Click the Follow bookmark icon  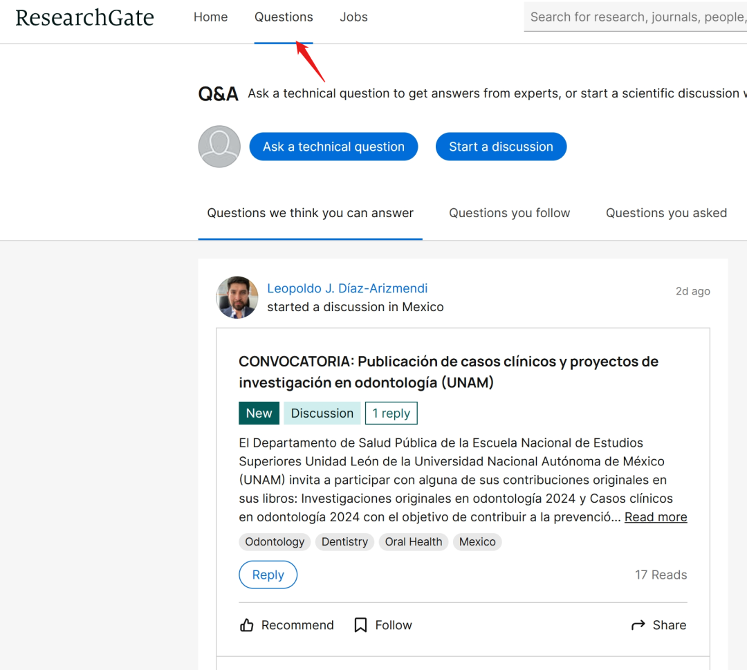(360, 625)
